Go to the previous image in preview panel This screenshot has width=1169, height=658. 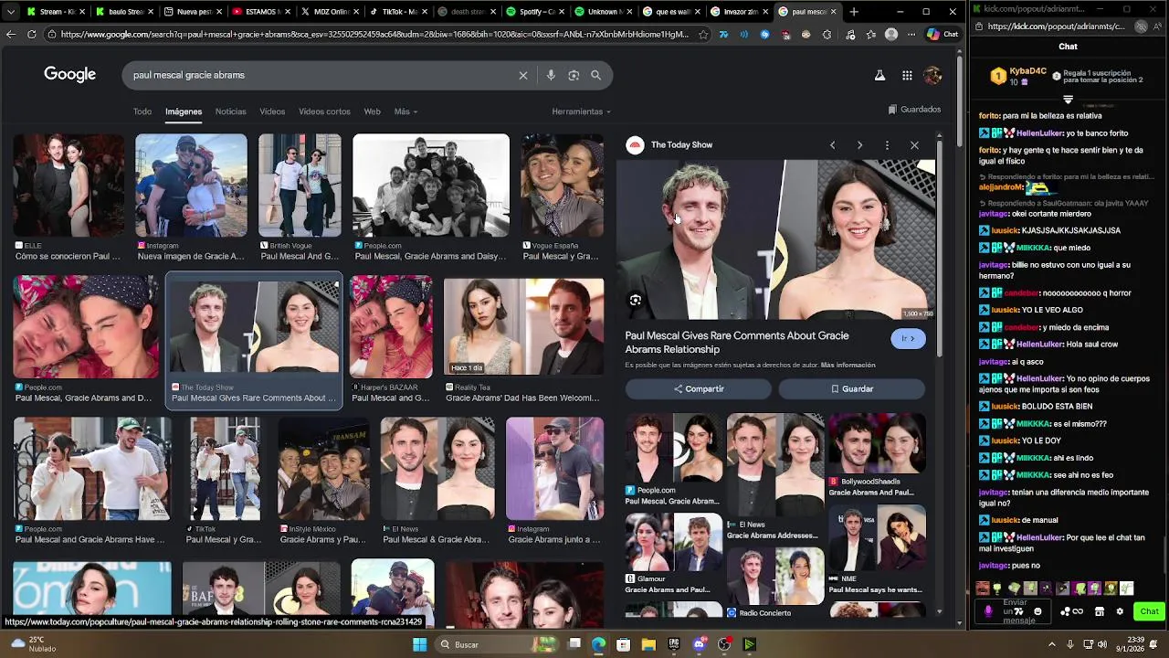(832, 145)
